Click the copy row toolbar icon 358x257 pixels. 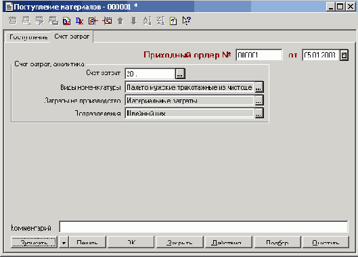(x=53, y=21)
